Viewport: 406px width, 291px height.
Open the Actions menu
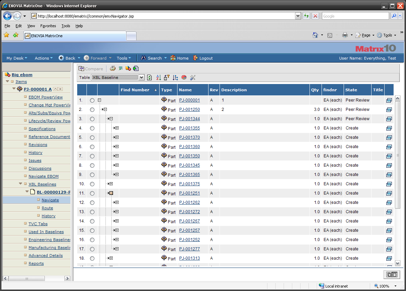[x=43, y=58]
